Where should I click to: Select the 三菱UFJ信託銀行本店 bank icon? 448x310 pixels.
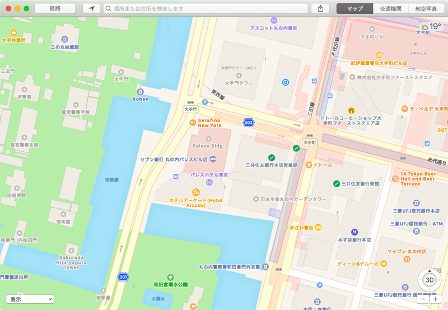[x=416, y=203]
